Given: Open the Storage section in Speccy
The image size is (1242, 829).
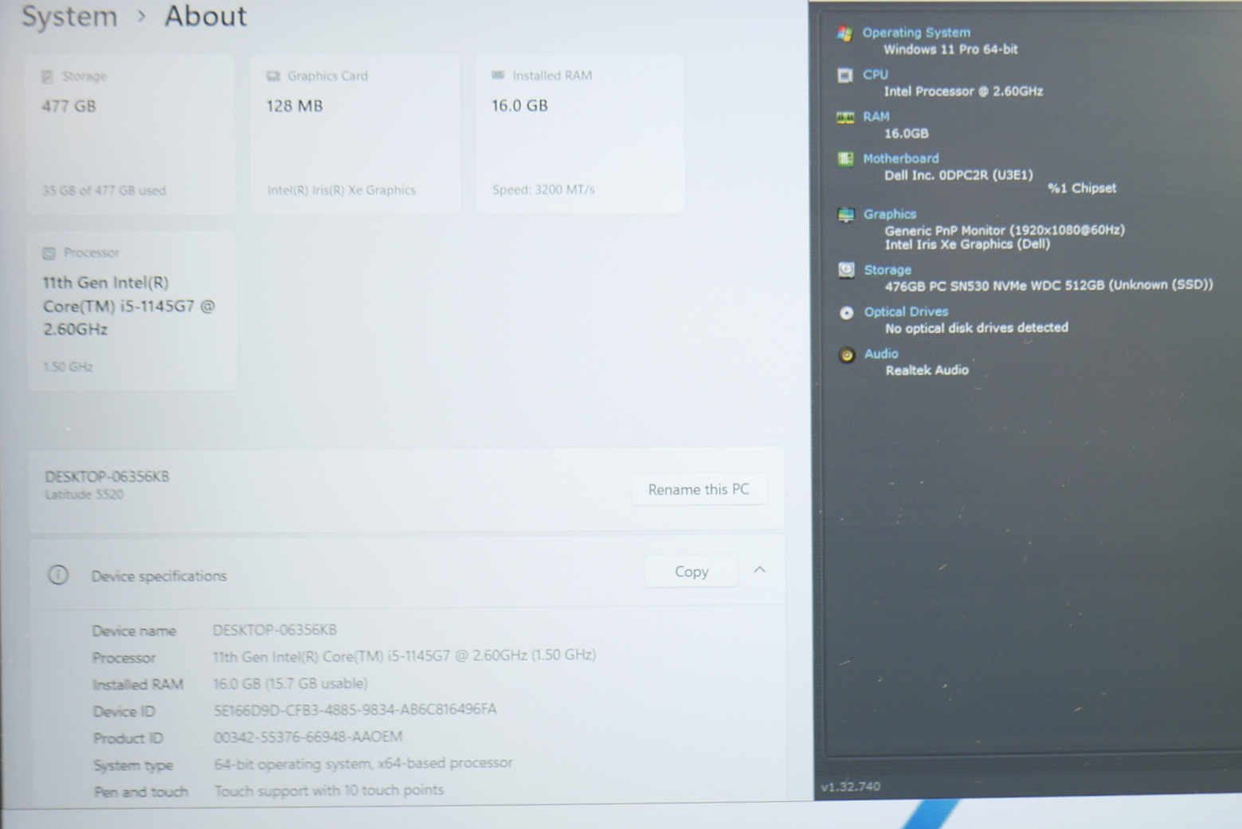Looking at the screenshot, I should point(887,270).
